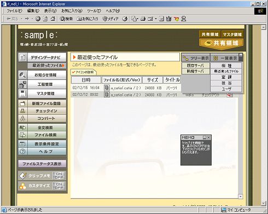The height and width of the screenshot is (214, 268).
Task: Open the Forward button history dropdown arrow
Action: coord(32,19)
